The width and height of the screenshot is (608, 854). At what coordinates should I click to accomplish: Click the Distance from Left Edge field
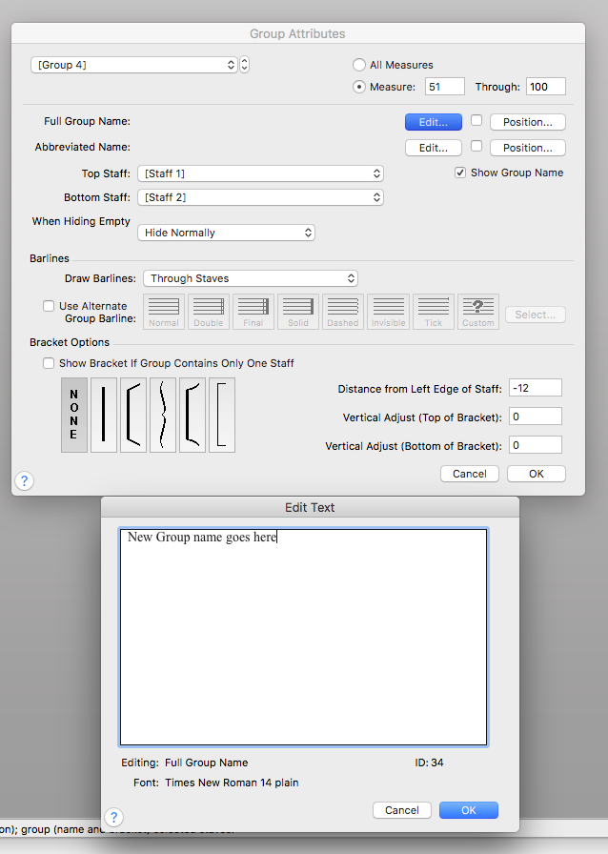pos(535,388)
